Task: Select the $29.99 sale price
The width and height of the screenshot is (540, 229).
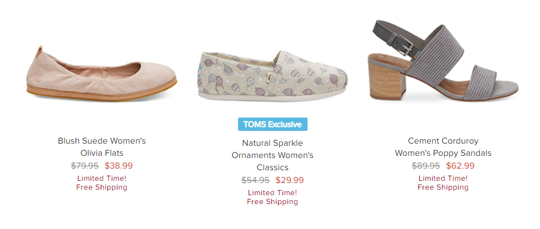Action: coord(290,180)
